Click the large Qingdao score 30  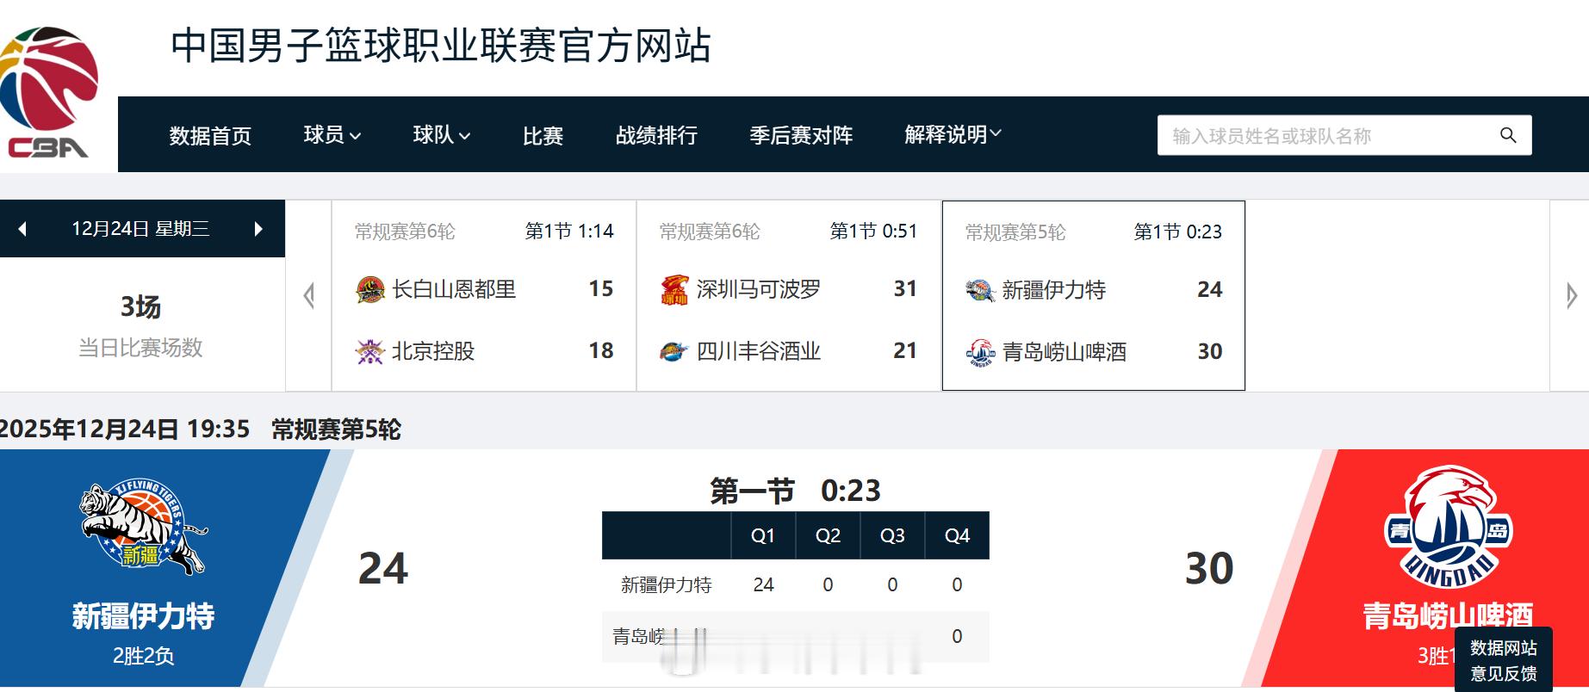(x=1209, y=569)
